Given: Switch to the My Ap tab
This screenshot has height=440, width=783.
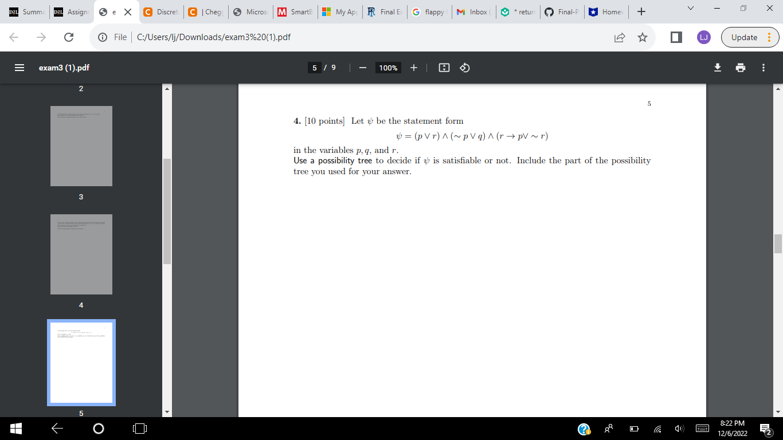Looking at the screenshot, I should click(x=339, y=11).
